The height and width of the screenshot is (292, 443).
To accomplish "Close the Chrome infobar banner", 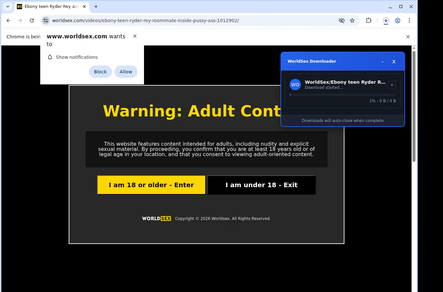I will [x=408, y=37].
